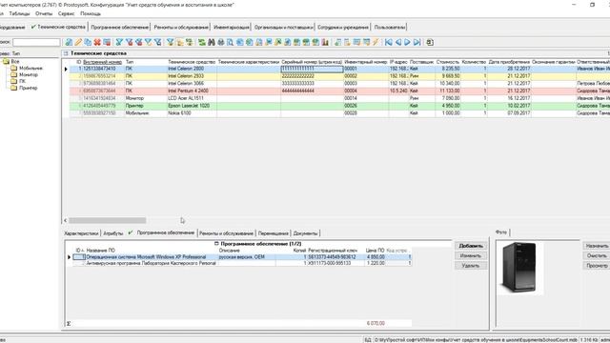
Task: Open search with the binoculars icon
Action: 212,42
